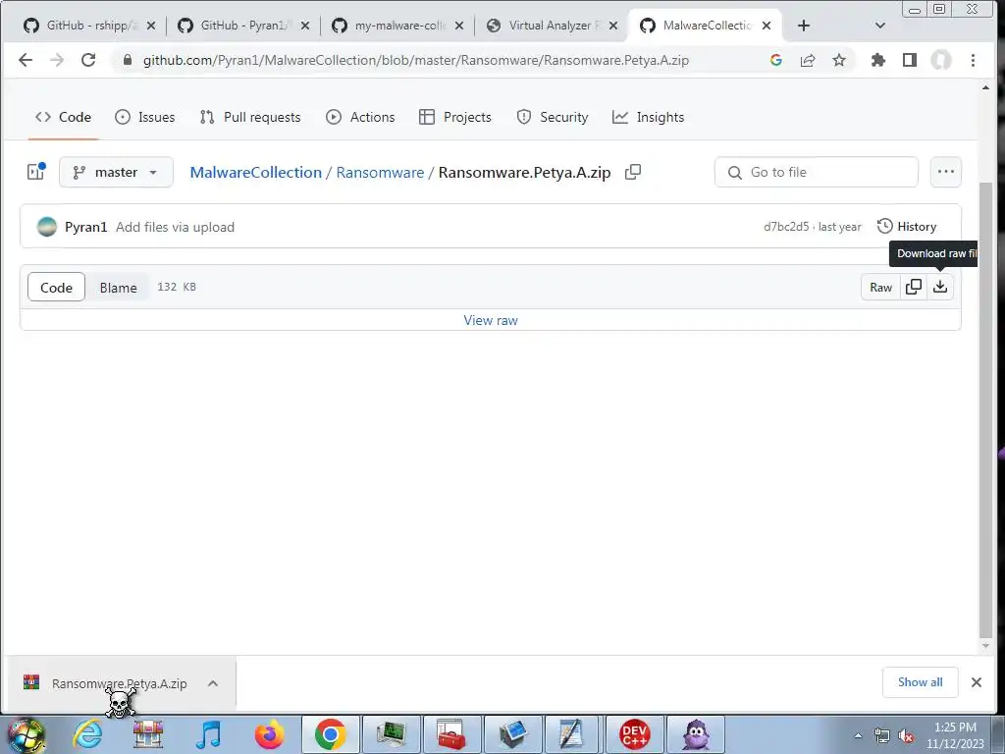This screenshot has height=754, width=1005.
Task: Show hidden system tray icons
Action: click(858, 736)
